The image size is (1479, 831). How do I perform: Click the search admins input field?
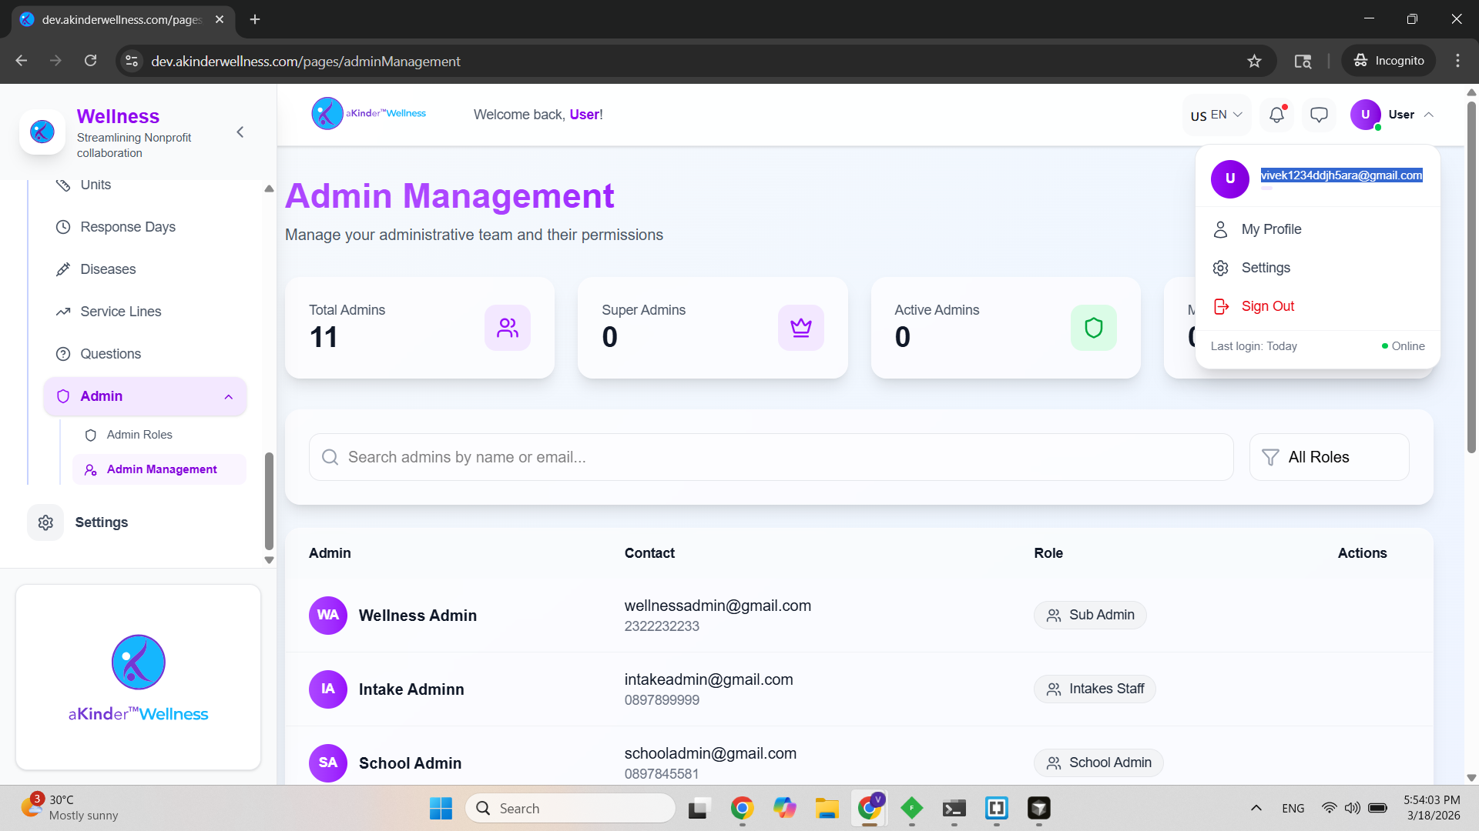(x=770, y=457)
